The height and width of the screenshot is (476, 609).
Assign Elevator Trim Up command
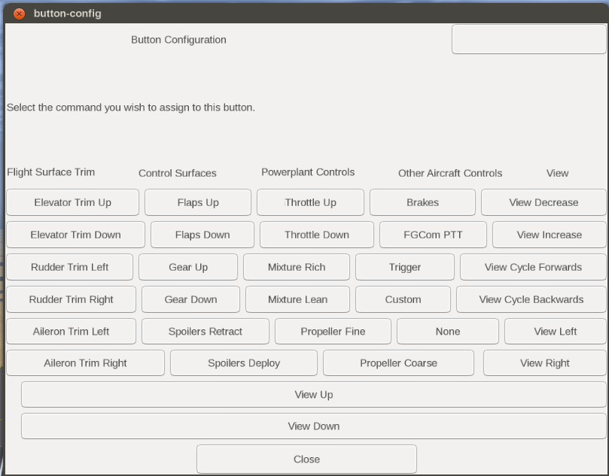(72, 202)
